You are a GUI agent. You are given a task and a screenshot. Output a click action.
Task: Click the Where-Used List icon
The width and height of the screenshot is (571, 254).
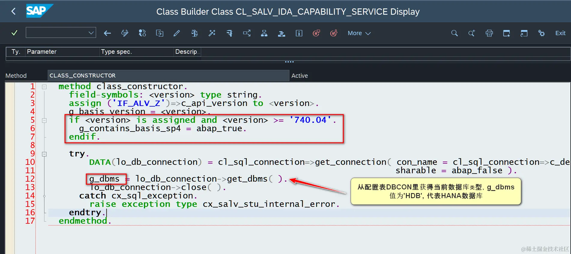pos(229,33)
